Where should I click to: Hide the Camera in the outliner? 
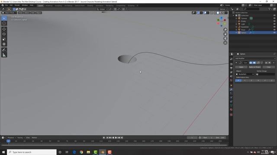[274, 18]
